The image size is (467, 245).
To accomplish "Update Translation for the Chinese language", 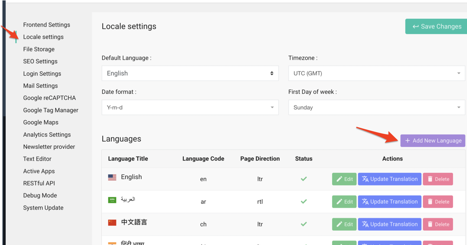I will pos(389,224).
